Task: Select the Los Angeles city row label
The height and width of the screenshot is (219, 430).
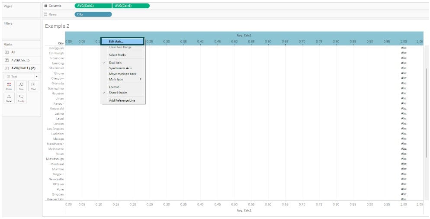Action: pyautogui.click(x=55, y=129)
